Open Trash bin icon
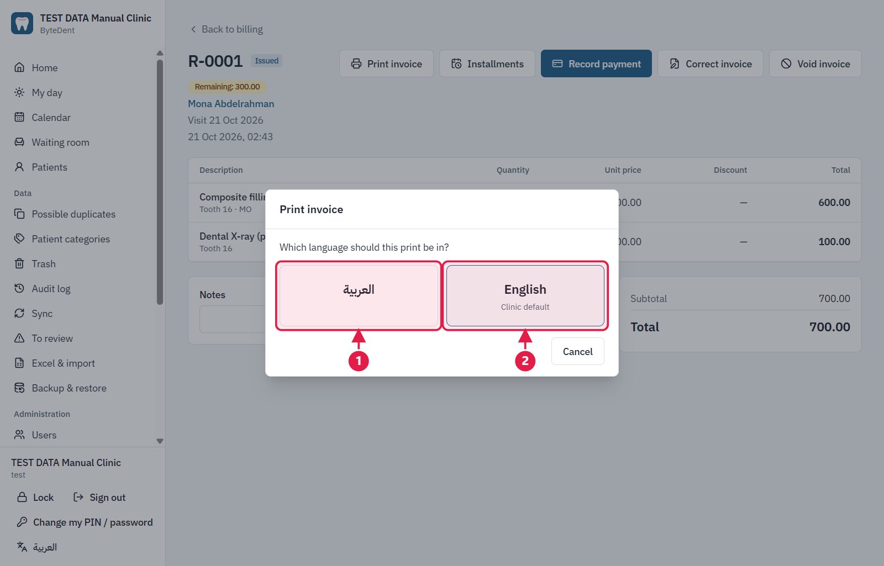Viewport: 884px width, 566px height. (x=19, y=263)
